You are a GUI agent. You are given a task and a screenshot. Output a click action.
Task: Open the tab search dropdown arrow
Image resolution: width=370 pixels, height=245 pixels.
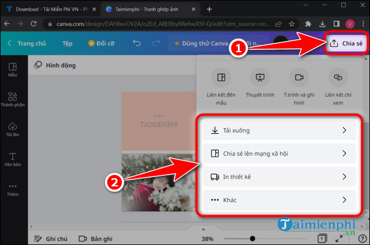[x=305, y=5]
